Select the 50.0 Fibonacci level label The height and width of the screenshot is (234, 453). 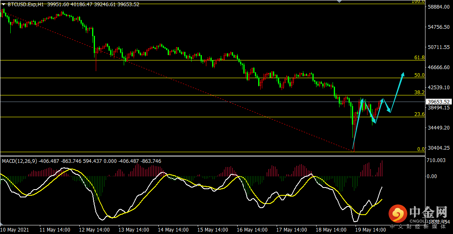(x=419, y=75)
